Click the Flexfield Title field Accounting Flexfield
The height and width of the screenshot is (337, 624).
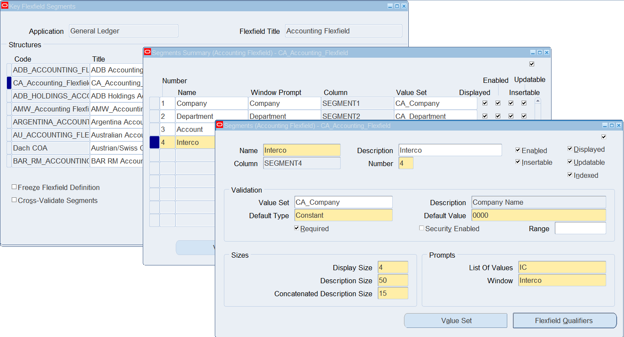coord(344,31)
